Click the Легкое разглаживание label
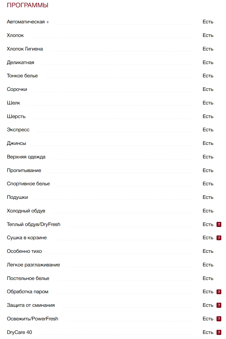Image resolution: width=226 pixels, height=339 pixels. tap(33, 265)
